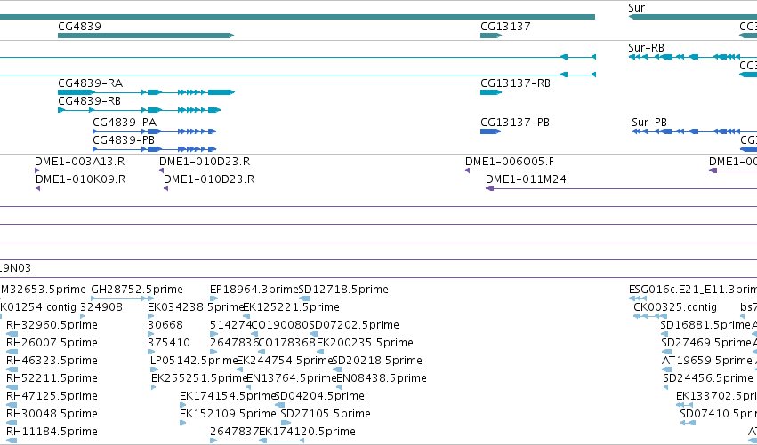Click the EK125221.5prime EST label
The height and width of the screenshot is (445, 757).
coord(291,307)
